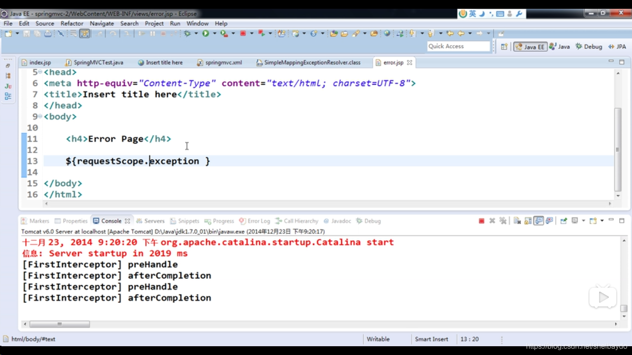Click the Remove Launch X icon in console

click(x=492, y=221)
